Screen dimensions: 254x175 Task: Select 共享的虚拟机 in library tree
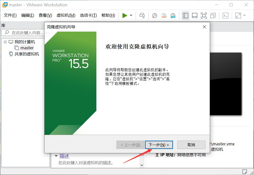tap(27, 54)
